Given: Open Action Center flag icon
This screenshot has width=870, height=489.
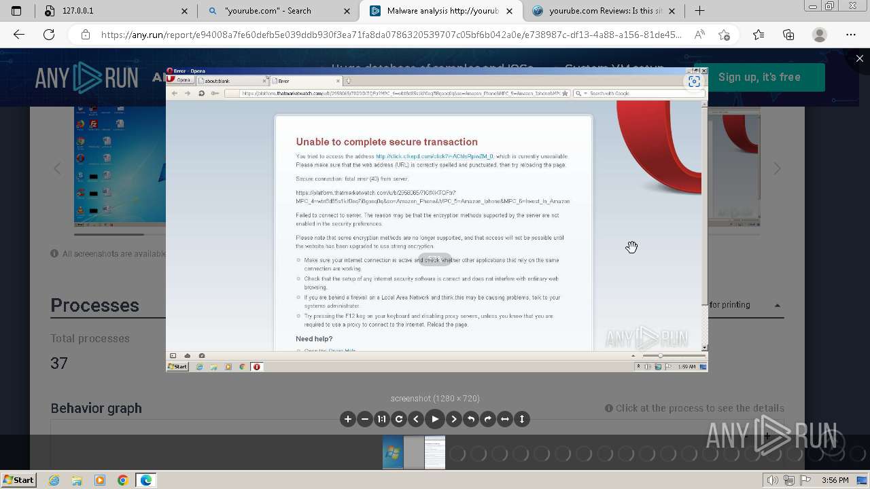Looking at the screenshot, I should click(805, 480).
